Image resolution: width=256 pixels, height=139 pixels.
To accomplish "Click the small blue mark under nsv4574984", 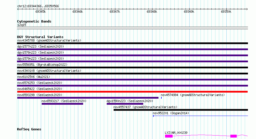I will (161, 98).
